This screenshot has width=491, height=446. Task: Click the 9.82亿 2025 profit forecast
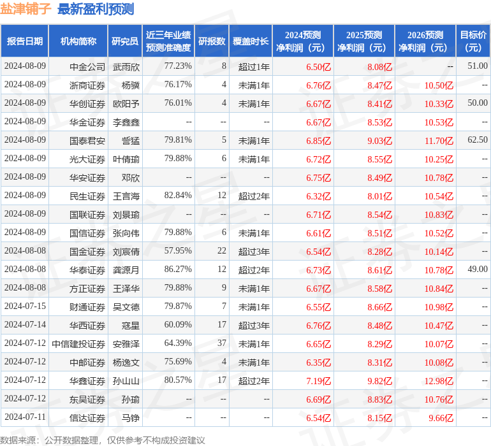(379, 380)
